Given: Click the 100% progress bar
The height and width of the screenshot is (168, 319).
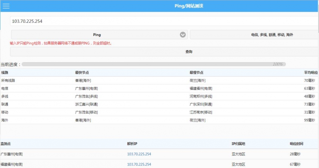Looking at the screenshot, I should [x=154, y=64].
